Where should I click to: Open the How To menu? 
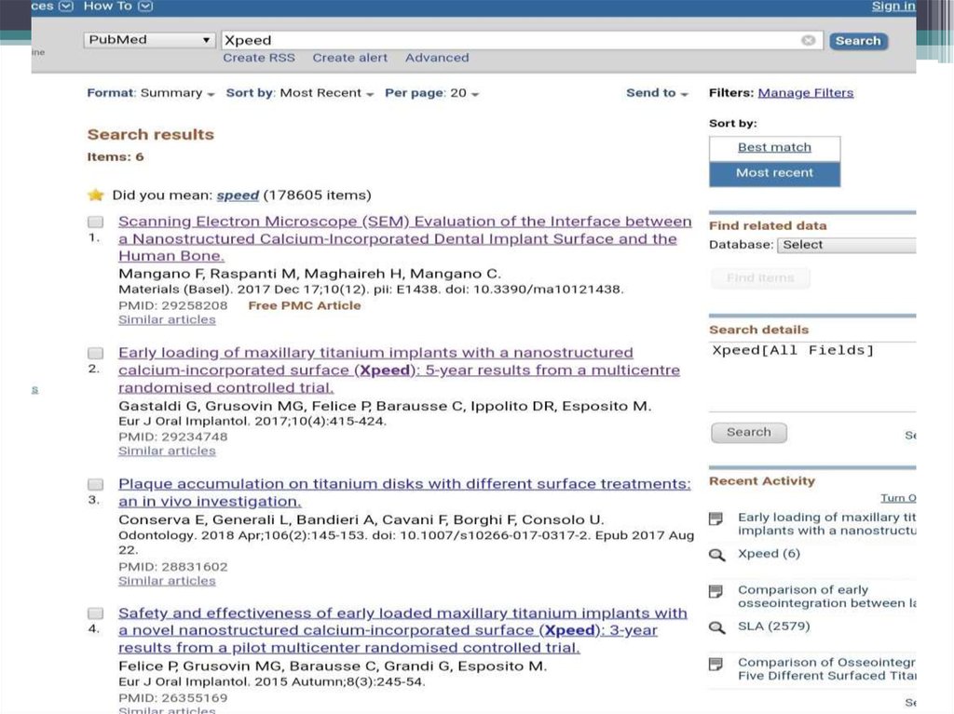(x=118, y=7)
